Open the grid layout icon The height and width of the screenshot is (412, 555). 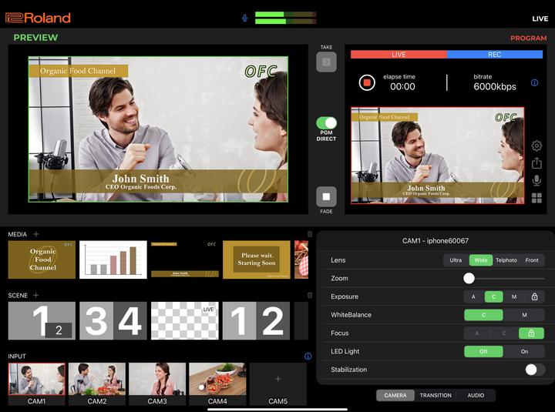point(536,198)
